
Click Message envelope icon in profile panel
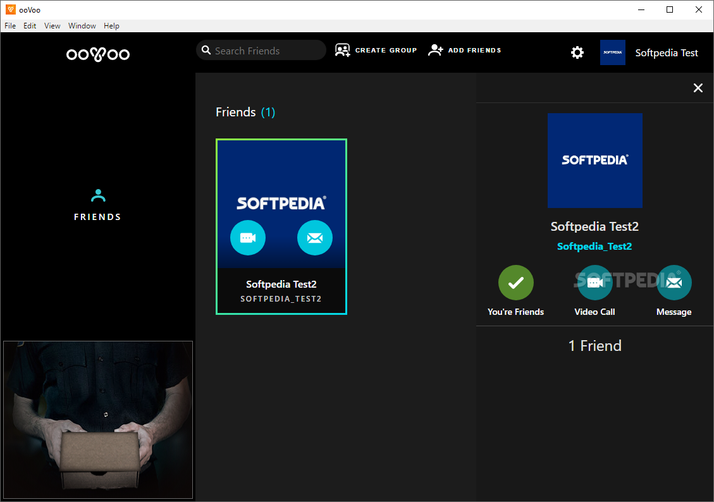tap(674, 283)
